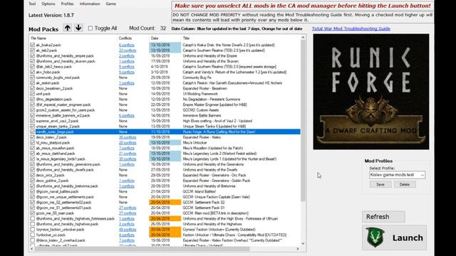Enable @deco_kislev_2_overhaul.pack checkbox
Screen dimensions: 456x256
[x=32, y=240]
